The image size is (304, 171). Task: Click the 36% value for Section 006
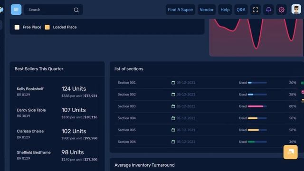(x=293, y=142)
